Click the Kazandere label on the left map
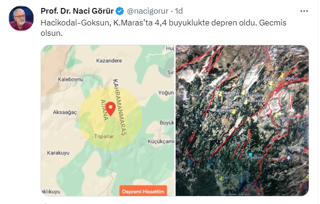Viewport: 320px width, 204px height. tap(109, 61)
